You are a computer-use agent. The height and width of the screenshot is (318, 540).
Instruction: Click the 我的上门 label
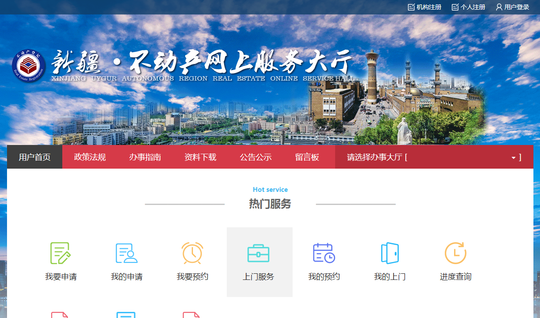(x=390, y=277)
